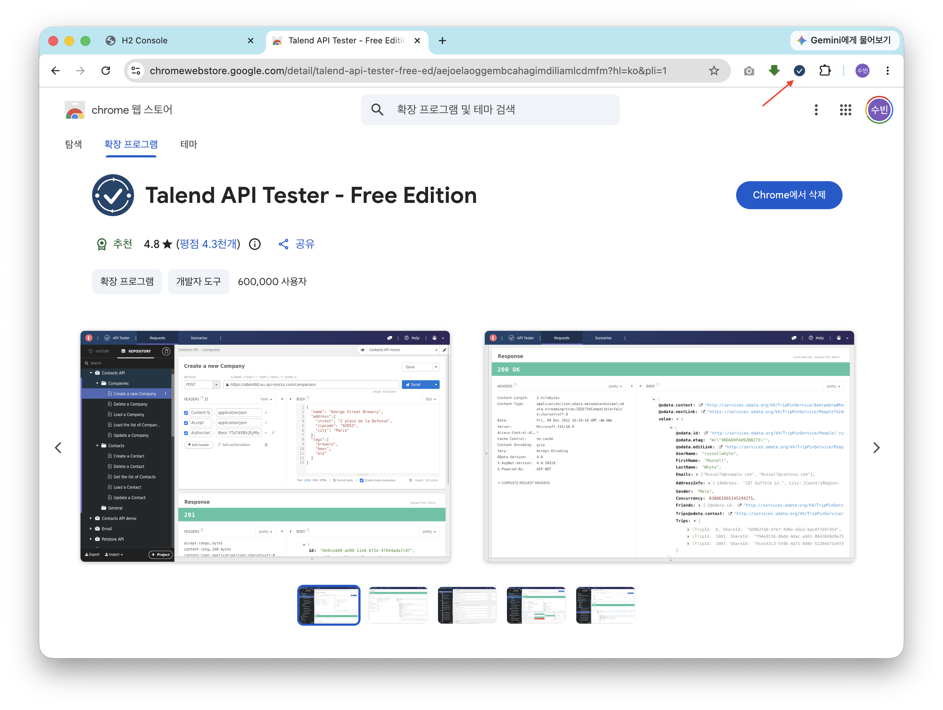
Task: Focus the 확장 프로그램 및 테마 검색 field
Action: pyautogui.click(x=490, y=110)
